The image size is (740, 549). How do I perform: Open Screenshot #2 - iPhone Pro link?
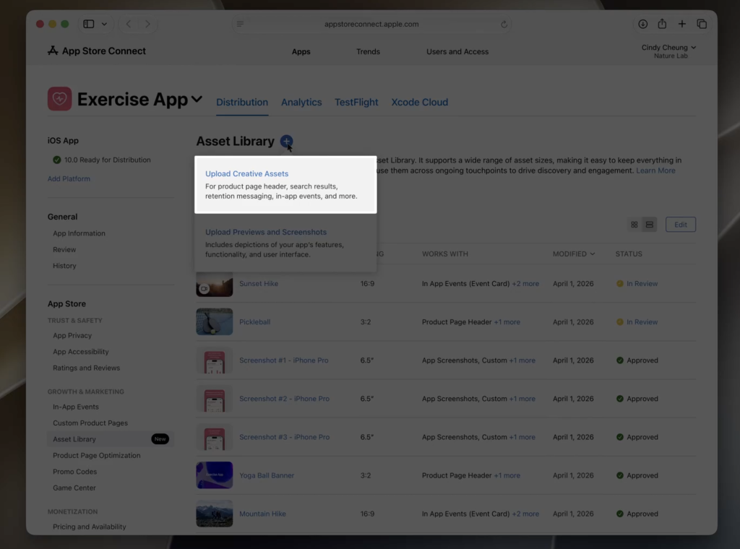click(284, 399)
